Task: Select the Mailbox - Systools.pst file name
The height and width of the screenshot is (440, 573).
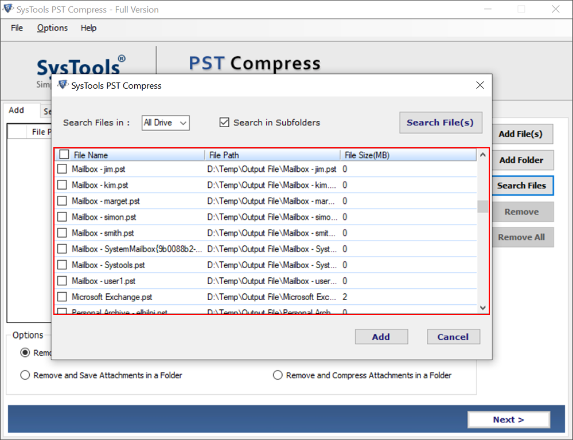Action: (x=108, y=265)
